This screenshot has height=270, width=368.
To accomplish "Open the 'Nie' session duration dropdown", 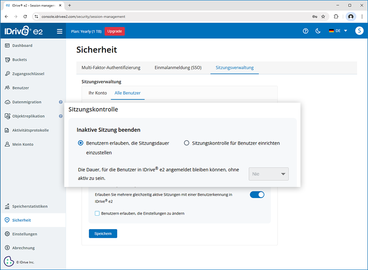I will (269, 174).
